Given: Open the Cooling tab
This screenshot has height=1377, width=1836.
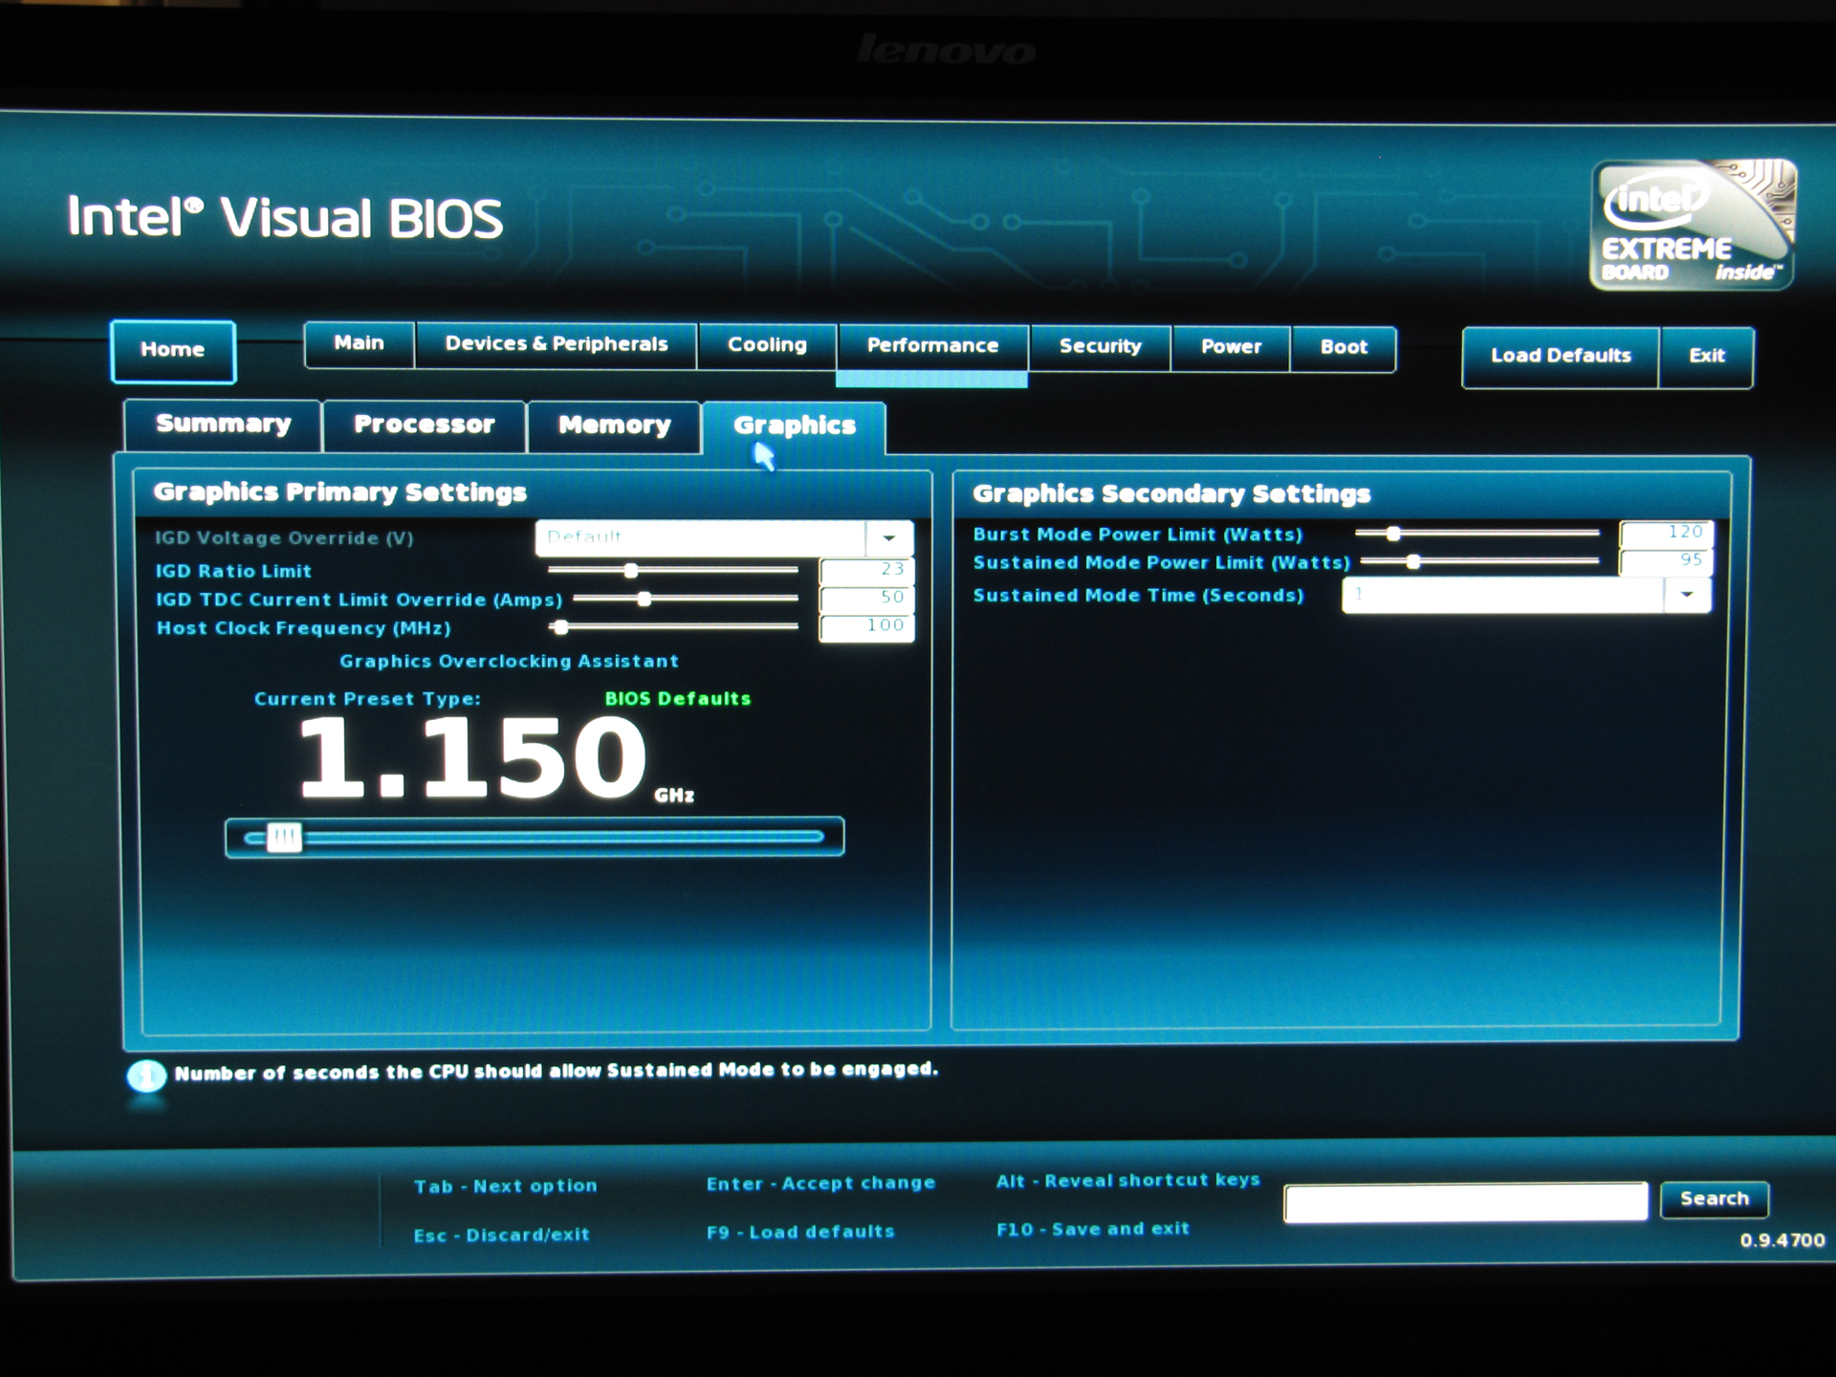Looking at the screenshot, I should pyautogui.click(x=767, y=346).
